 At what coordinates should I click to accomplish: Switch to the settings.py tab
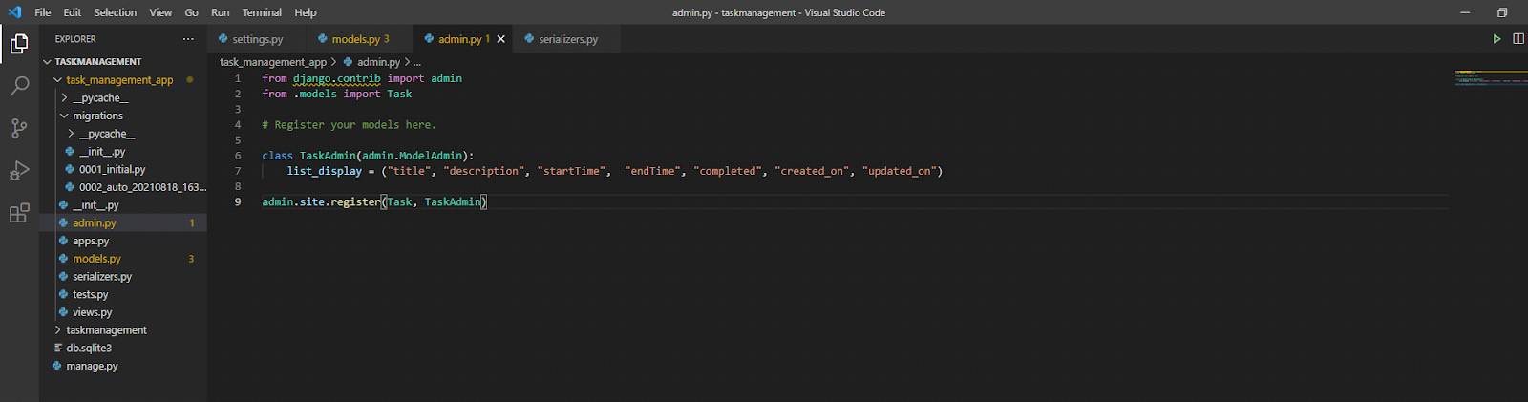point(257,39)
